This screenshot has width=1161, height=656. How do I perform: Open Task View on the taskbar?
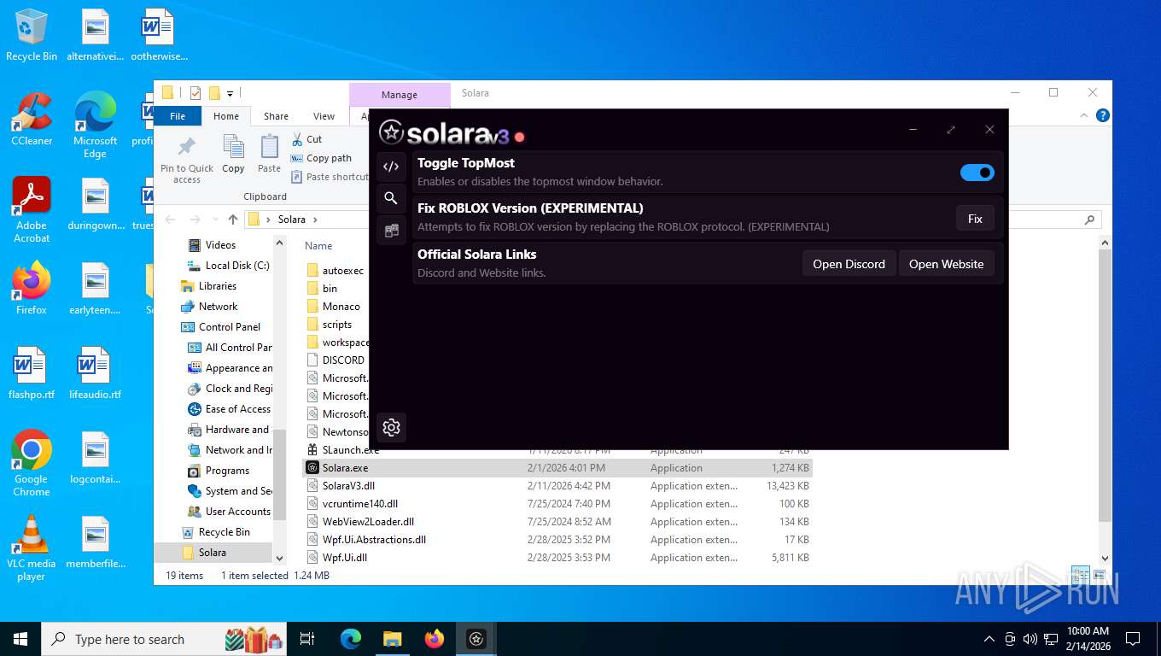[x=307, y=639]
